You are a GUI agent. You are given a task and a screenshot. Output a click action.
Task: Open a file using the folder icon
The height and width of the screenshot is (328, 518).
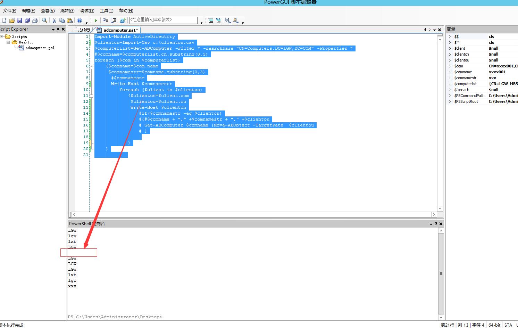(12, 20)
